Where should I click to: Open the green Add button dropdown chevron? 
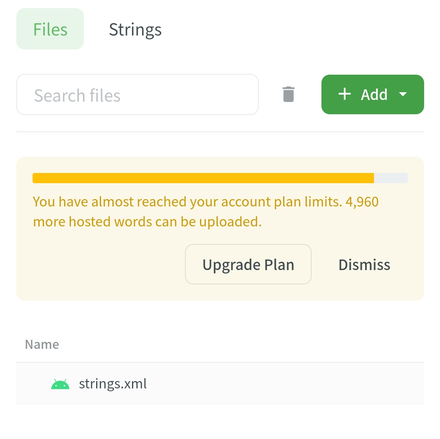(403, 94)
